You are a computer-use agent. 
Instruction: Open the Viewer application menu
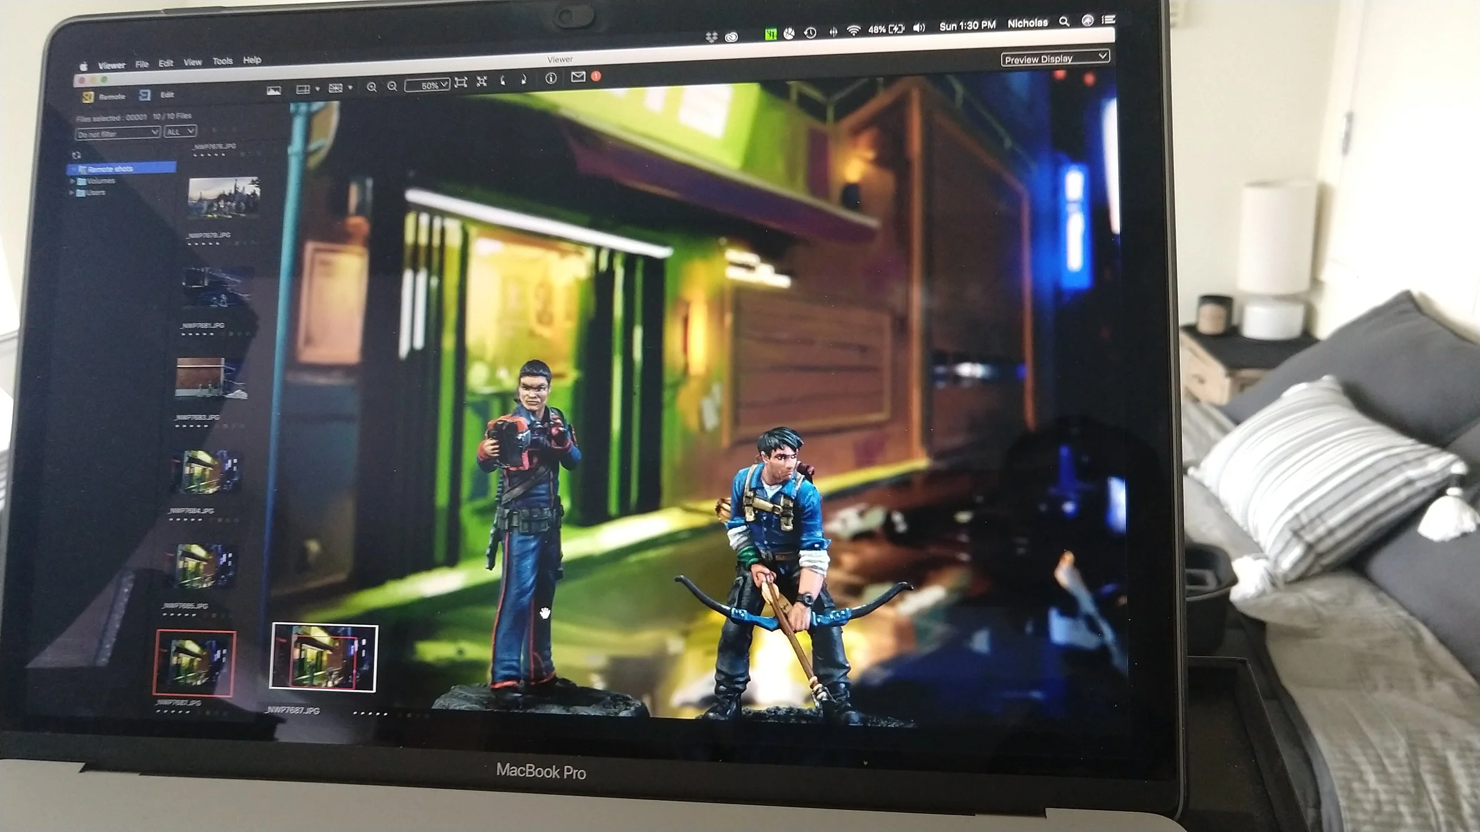pos(112,65)
